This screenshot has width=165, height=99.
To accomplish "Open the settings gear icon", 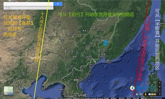I will click(141, 94).
